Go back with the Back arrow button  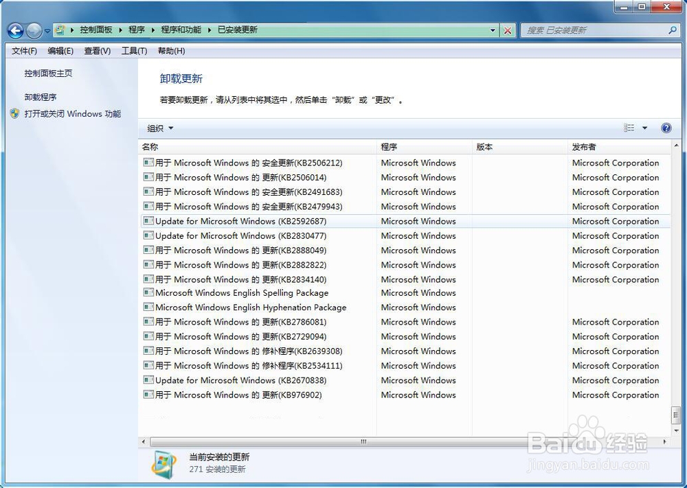click(15, 31)
